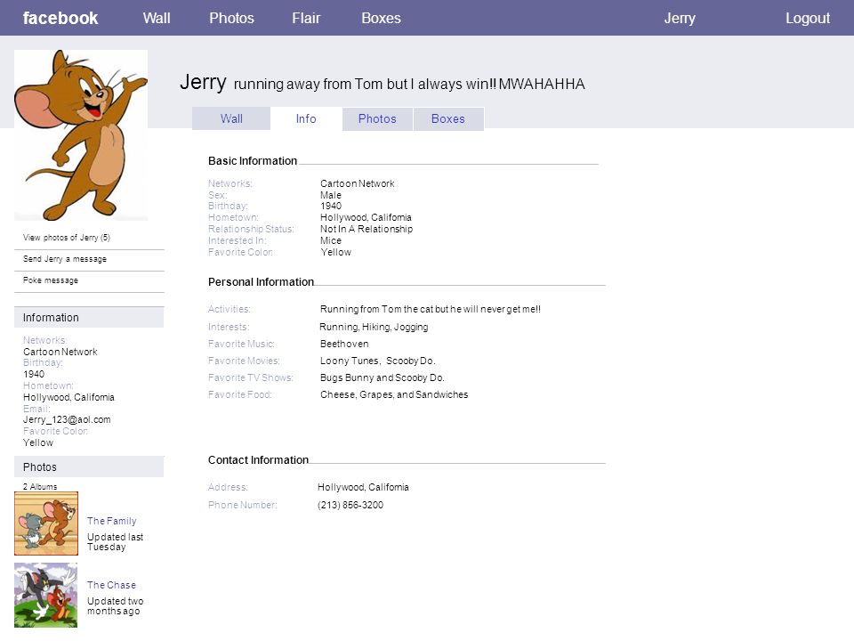Click the Interests value Running, Hiking, Jogging

point(374,327)
